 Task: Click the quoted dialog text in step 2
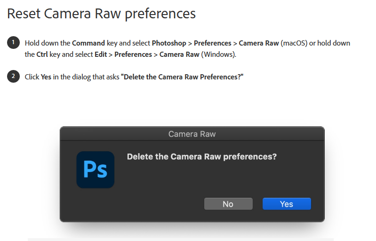click(182, 77)
